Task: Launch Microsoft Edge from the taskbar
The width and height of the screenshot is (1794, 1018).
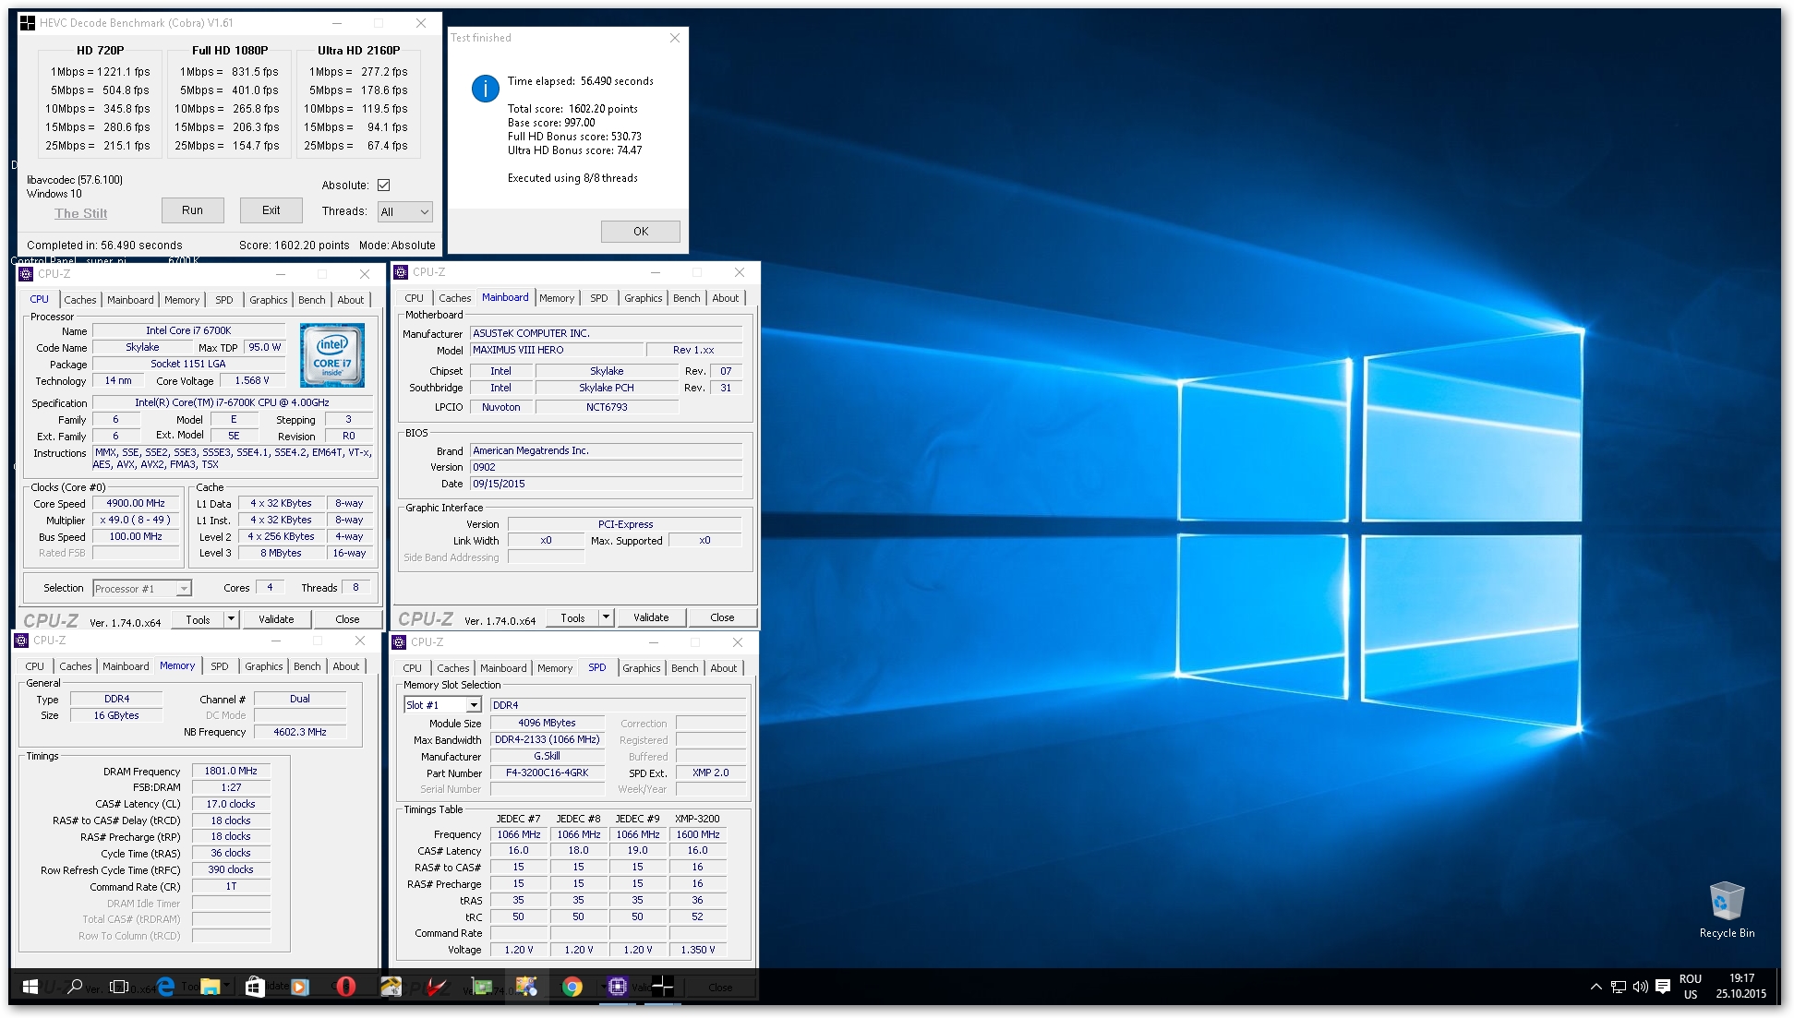Action: click(165, 987)
